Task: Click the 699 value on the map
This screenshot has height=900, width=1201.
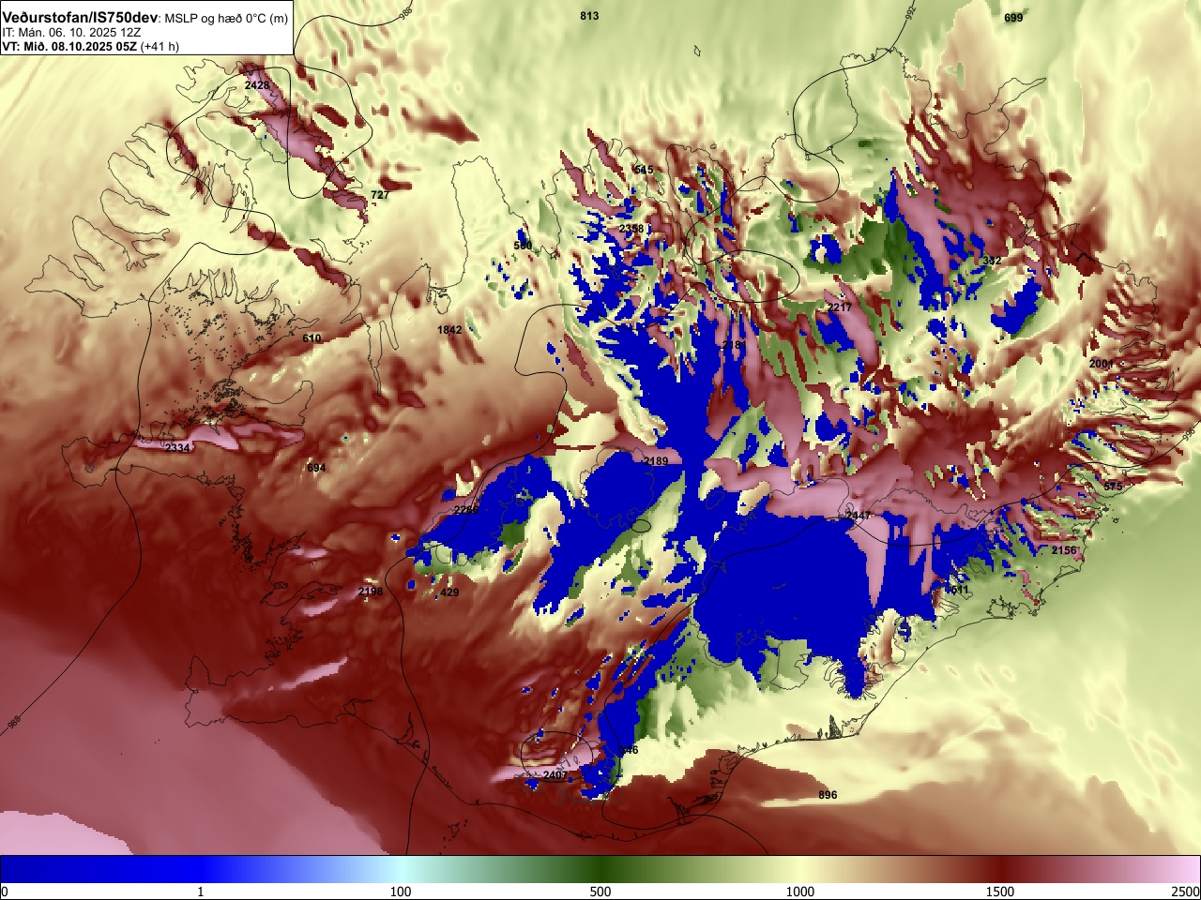Action: [1013, 18]
